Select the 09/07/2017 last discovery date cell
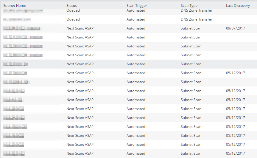 (235, 28)
